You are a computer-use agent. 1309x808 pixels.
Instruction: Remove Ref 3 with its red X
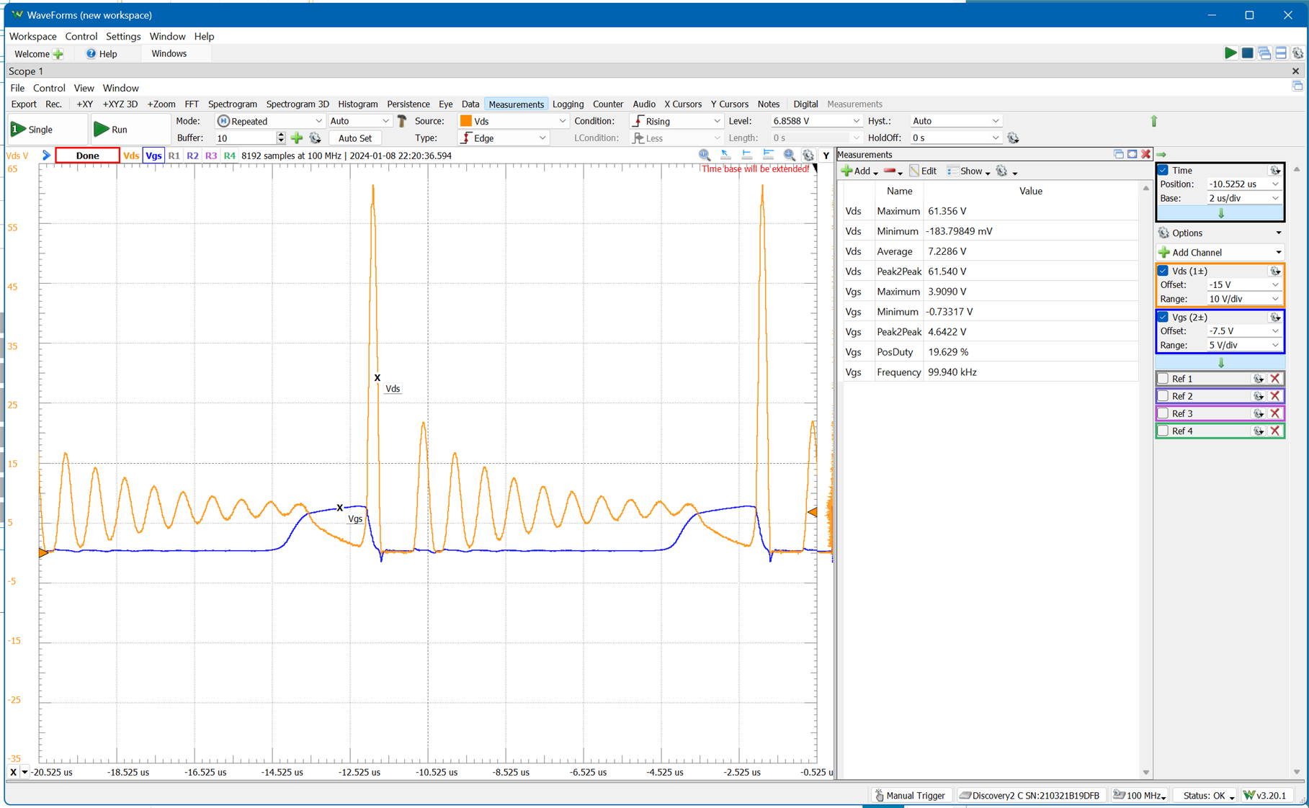[1275, 413]
